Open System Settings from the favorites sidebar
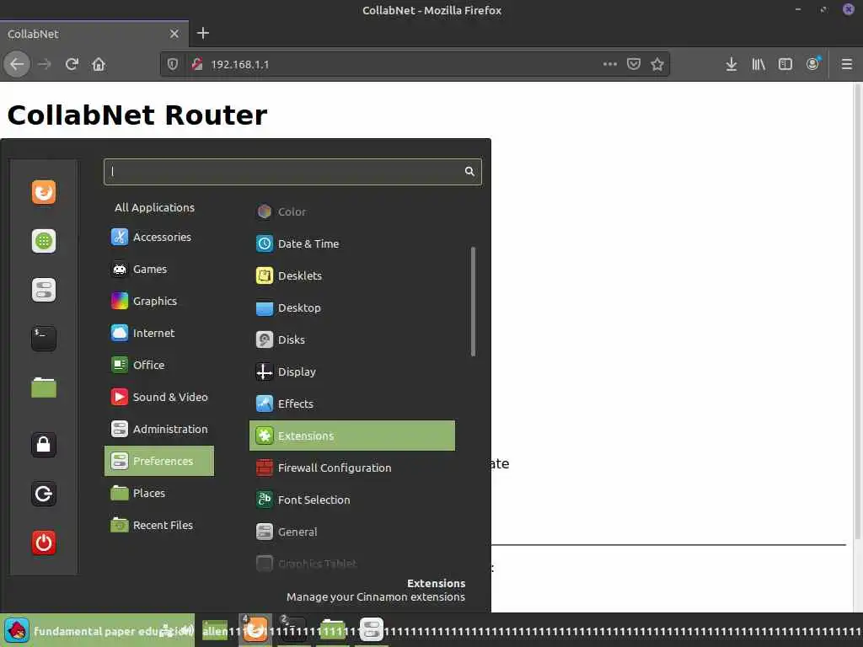The width and height of the screenshot is (863, 647). coord(44,290)
